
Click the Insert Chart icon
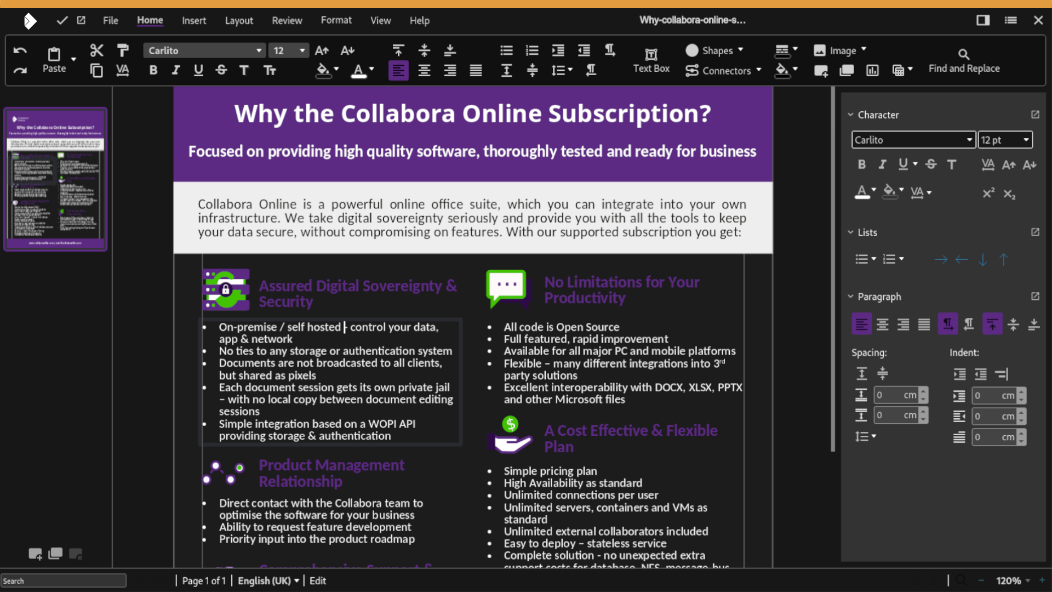(x=872, y=71)
